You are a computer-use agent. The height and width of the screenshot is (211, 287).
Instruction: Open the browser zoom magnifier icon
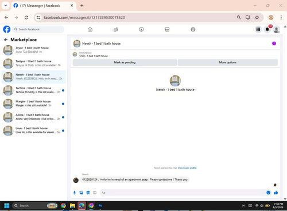[x=239, y=18]
